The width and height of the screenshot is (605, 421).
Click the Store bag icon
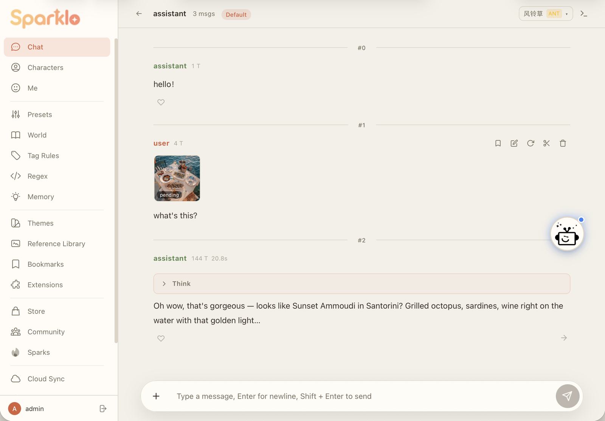[x=16, y=311]
